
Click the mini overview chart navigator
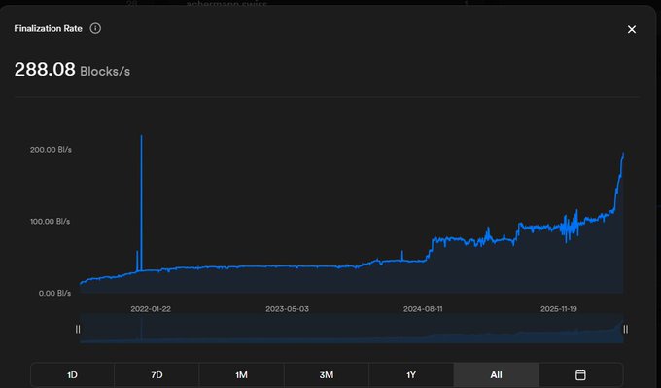tap(352, 329)
